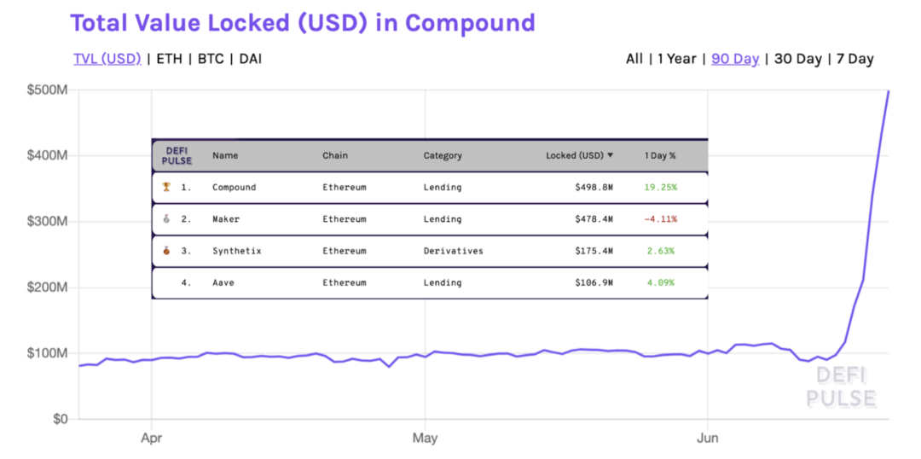Viewport: 921px width, 459px height.
Task: Sort by the 1 Day % column
Action: click(659, 156)
